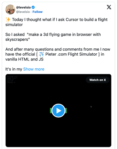117x149 pixels.
Task: Expand tweet with Show more
Action: click(x=34, y=69)
